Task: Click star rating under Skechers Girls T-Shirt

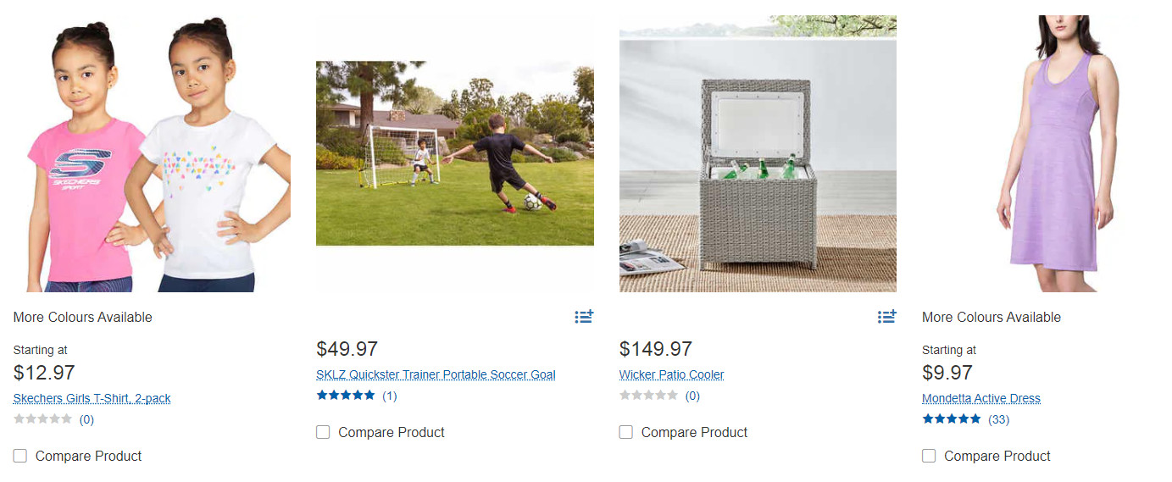Action: pyautogui.click(x=43, y=419)
